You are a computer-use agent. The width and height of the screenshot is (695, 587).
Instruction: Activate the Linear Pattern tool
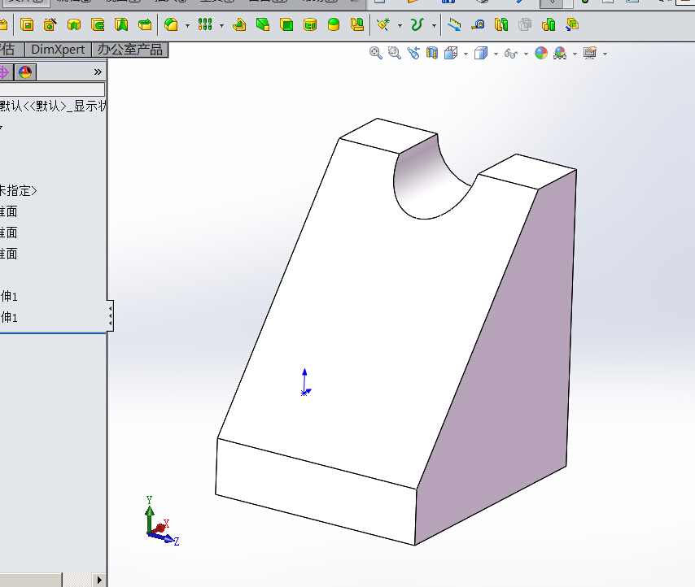(205, 24)
